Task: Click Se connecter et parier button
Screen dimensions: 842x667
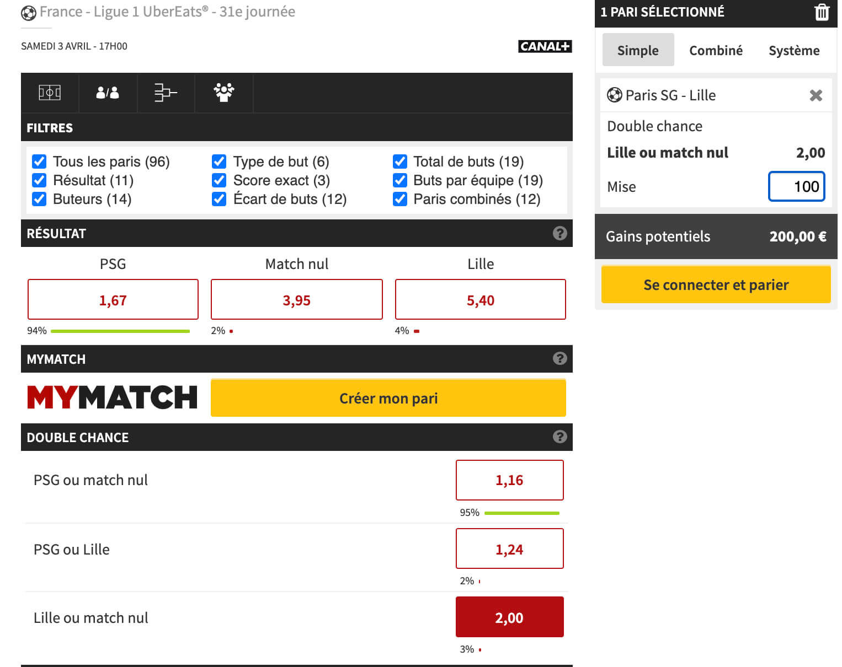Action: pyautogui.click(x=716, y=284)
